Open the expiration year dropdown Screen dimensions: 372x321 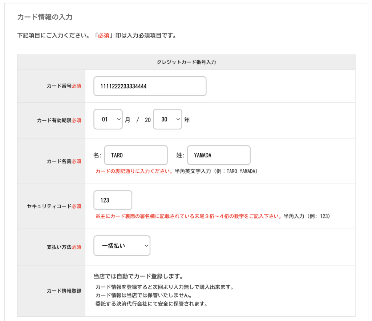[x=167, y=119]
